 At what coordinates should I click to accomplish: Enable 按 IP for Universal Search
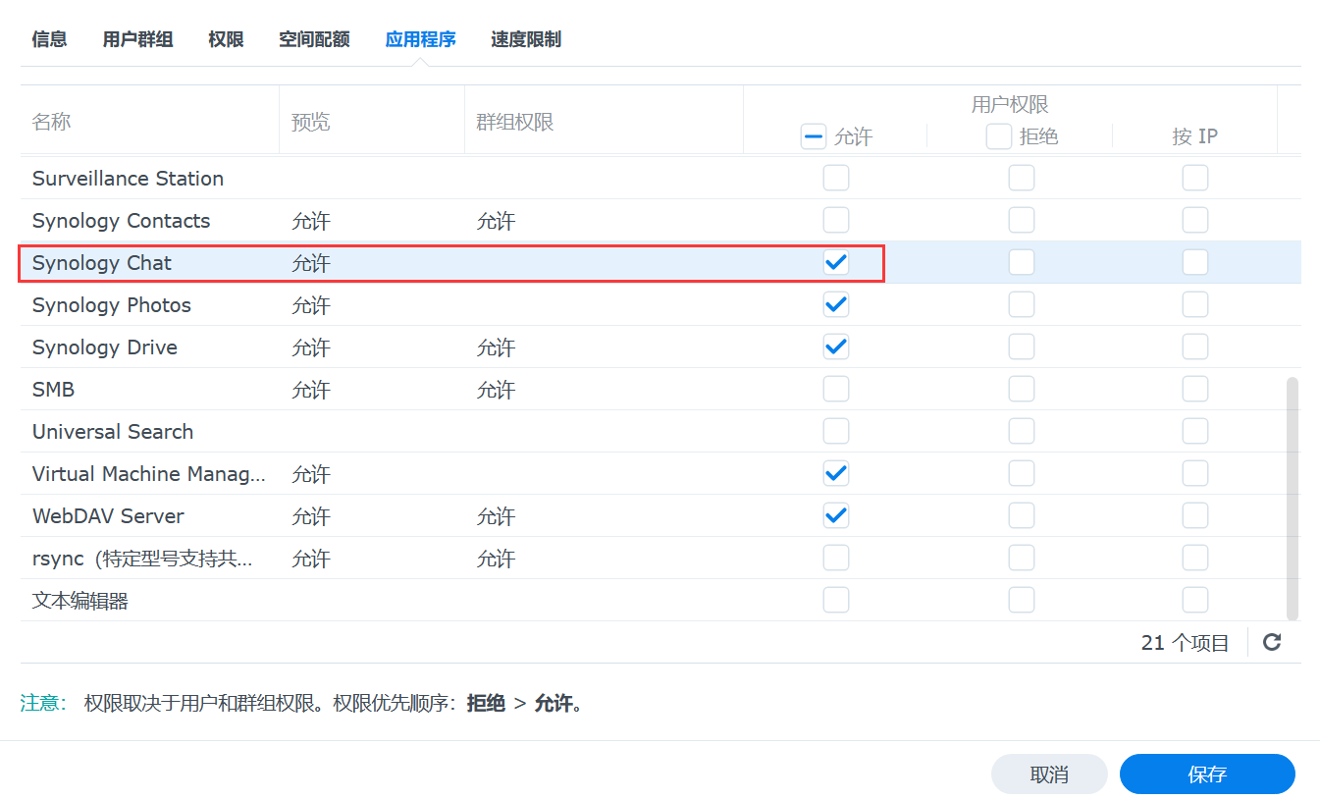tap(1195, 431)
